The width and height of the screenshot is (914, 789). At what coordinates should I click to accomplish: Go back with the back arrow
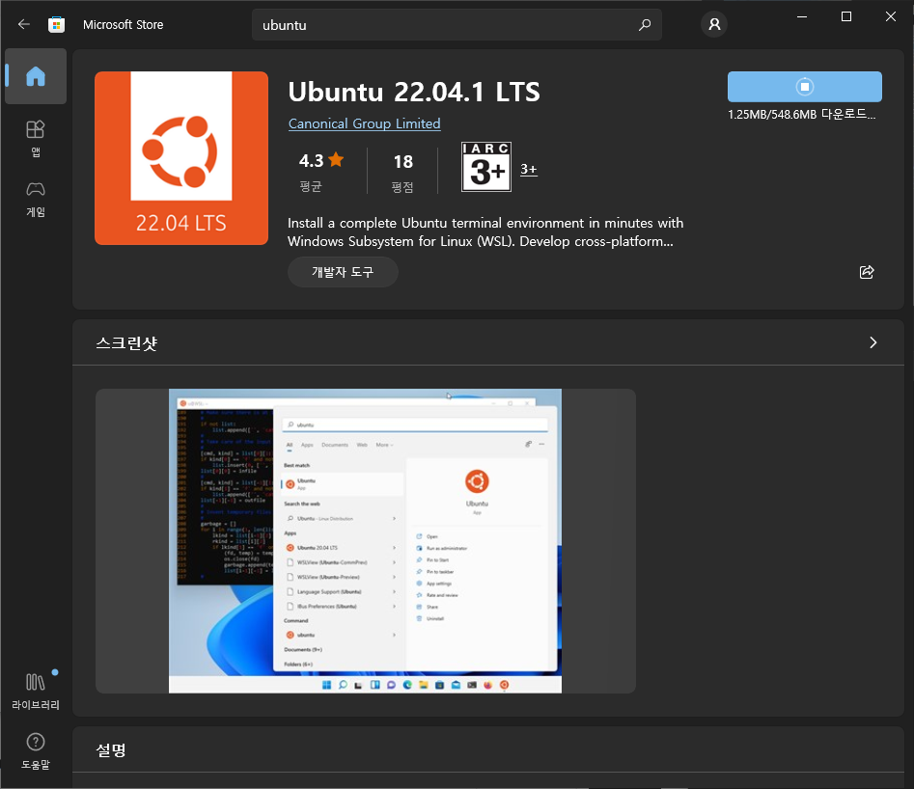tap(23, 24)
